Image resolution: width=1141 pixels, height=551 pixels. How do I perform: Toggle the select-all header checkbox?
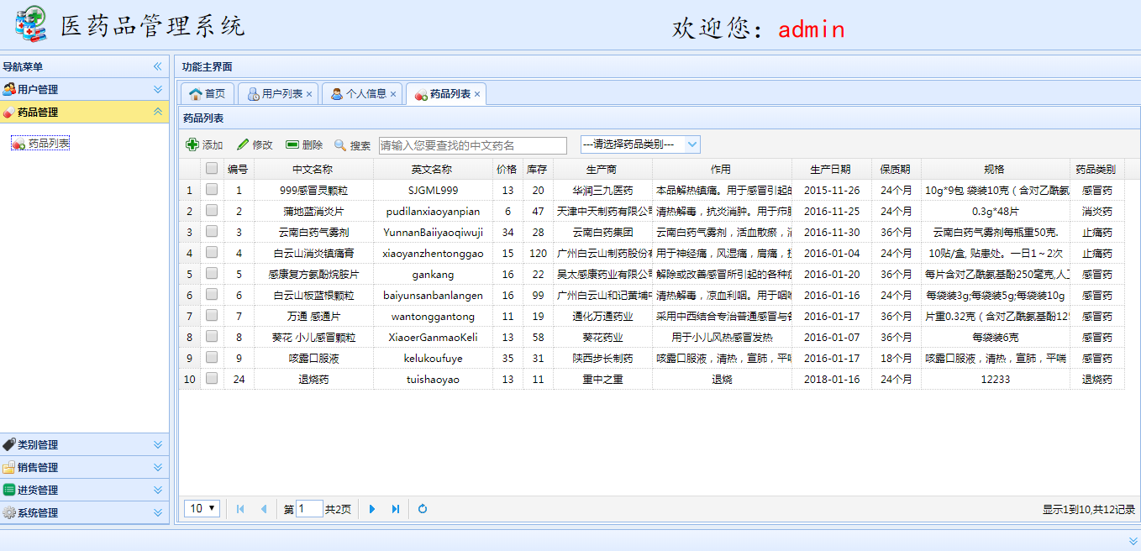point(212,168)
